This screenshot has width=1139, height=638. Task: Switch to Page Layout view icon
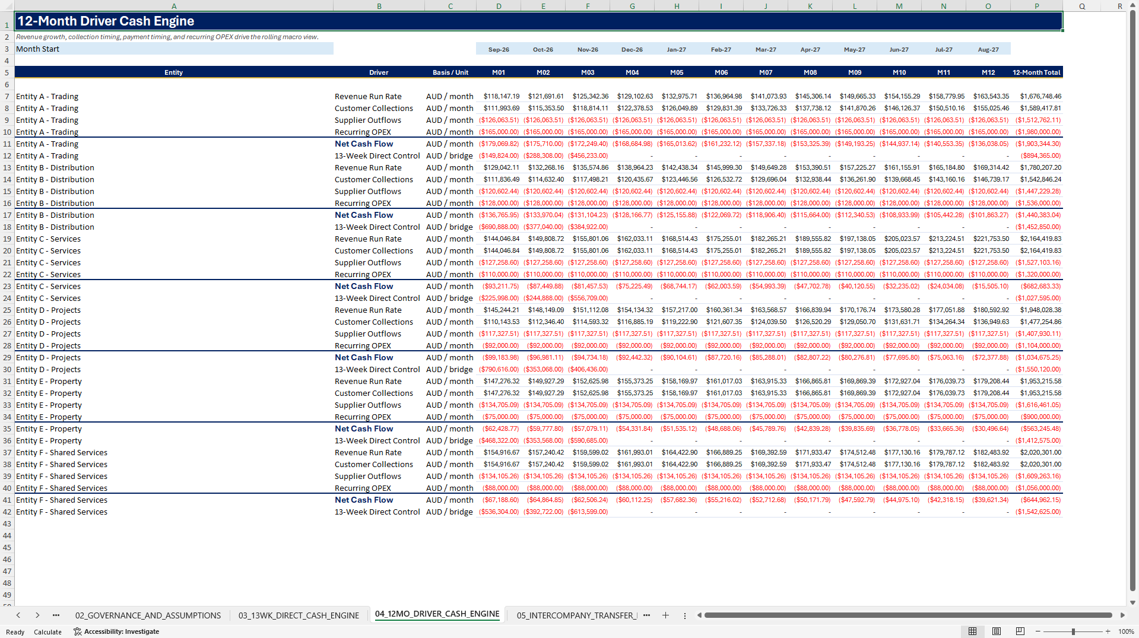[x=997, y=631]
